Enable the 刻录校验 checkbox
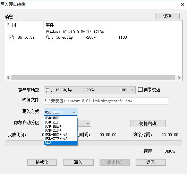This screenshot has height=174, width=187. 140,90
